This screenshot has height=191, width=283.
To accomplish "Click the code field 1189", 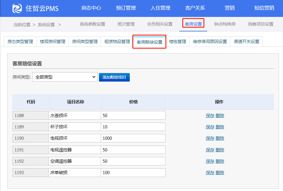I will click(x=30, y=127).
